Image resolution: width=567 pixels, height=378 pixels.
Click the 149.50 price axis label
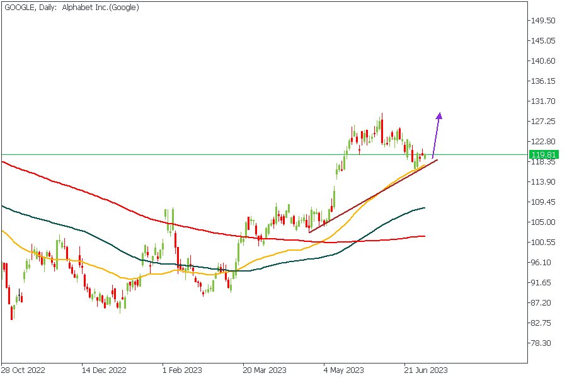tap(542, 21)
